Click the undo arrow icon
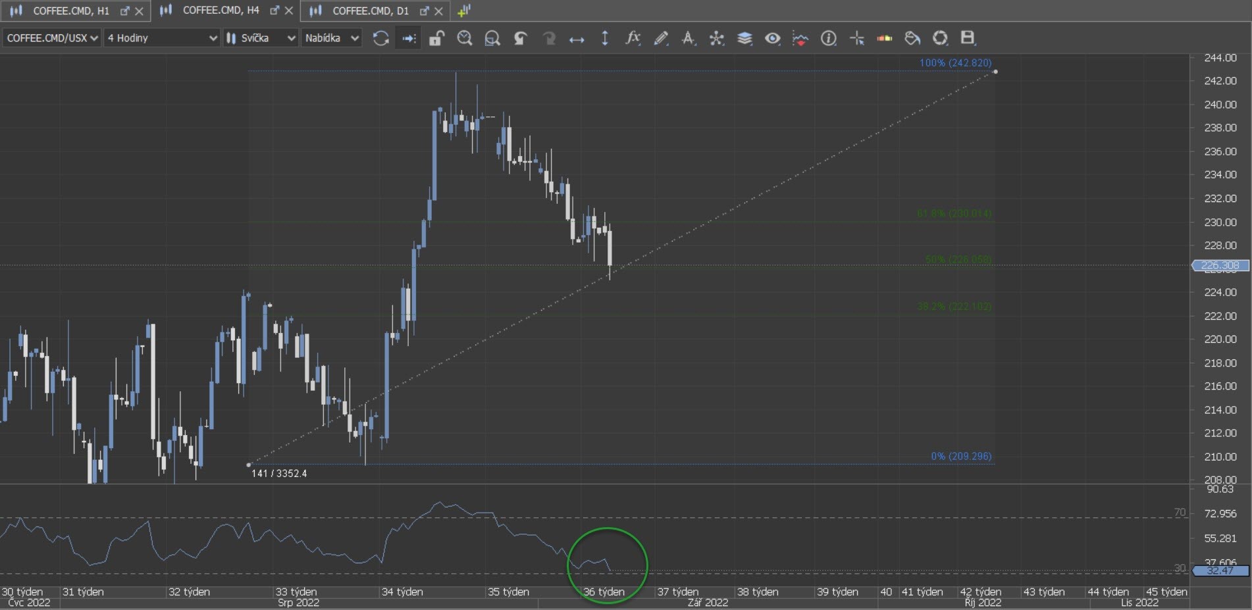The image size is (1252, 610). 520,38
